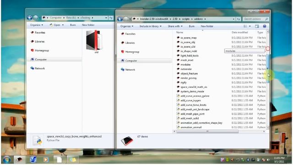
Task: Open the taskbar clock showing 11:05 PM
Action: pos(279,160)
